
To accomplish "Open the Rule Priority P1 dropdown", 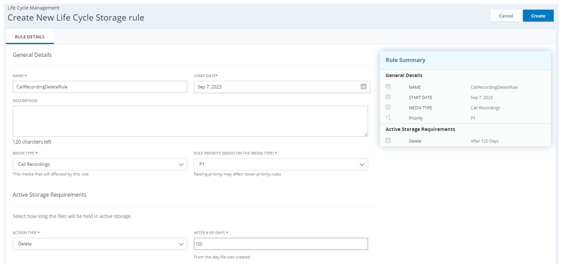I will point(281,165).
